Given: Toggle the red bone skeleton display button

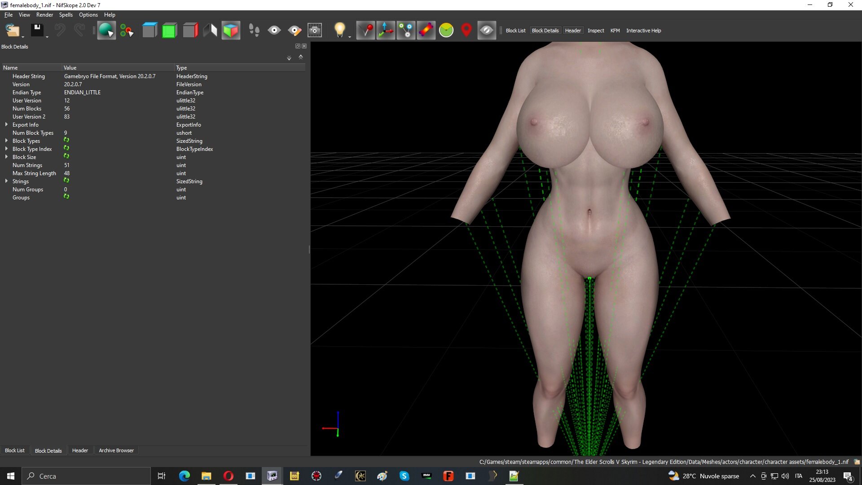Looking at the screenshot, I should point(426,31).
